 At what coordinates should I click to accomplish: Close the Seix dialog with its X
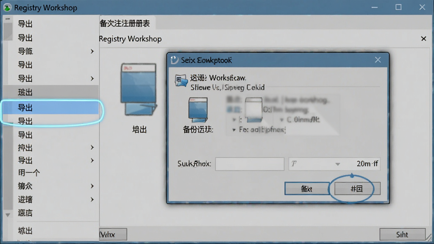(x=378, y=60)
